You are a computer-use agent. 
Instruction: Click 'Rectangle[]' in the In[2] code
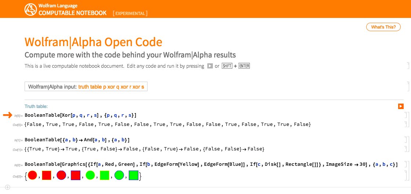click(x=301, y=165)
